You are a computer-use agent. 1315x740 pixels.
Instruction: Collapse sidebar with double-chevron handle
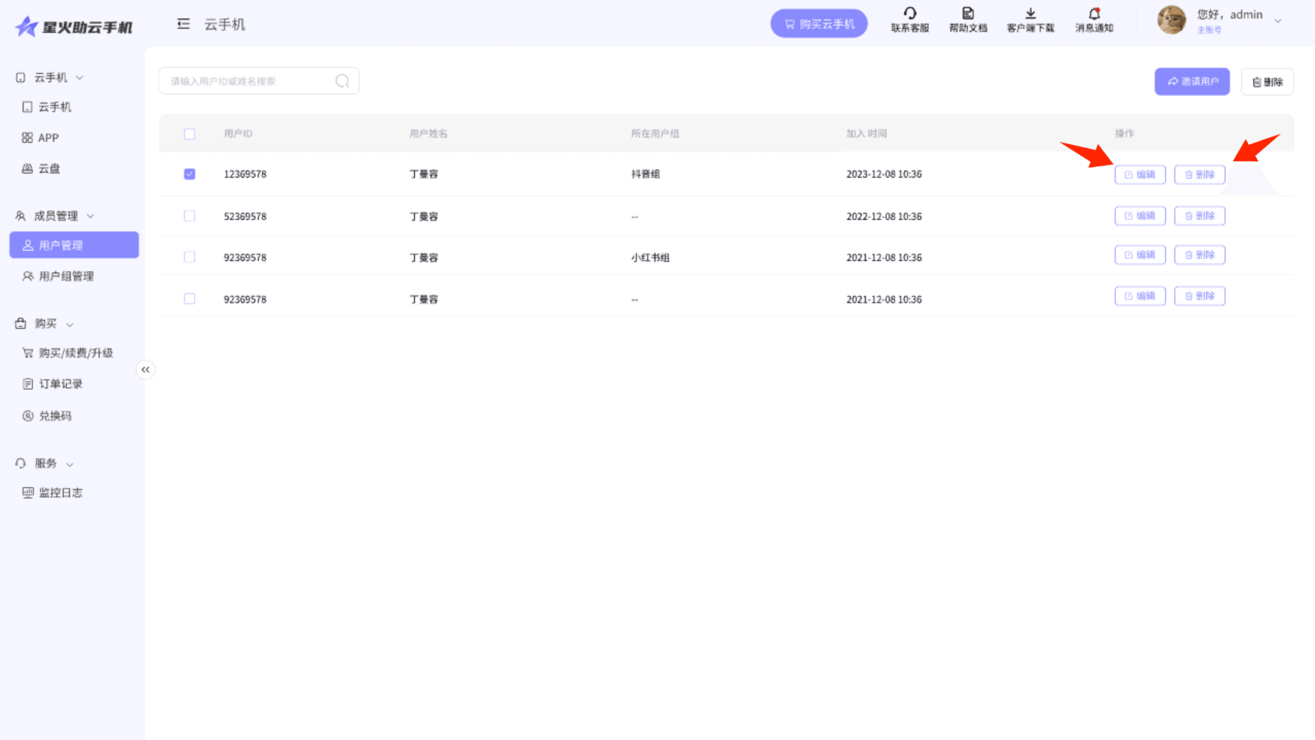tap(145, 370)
